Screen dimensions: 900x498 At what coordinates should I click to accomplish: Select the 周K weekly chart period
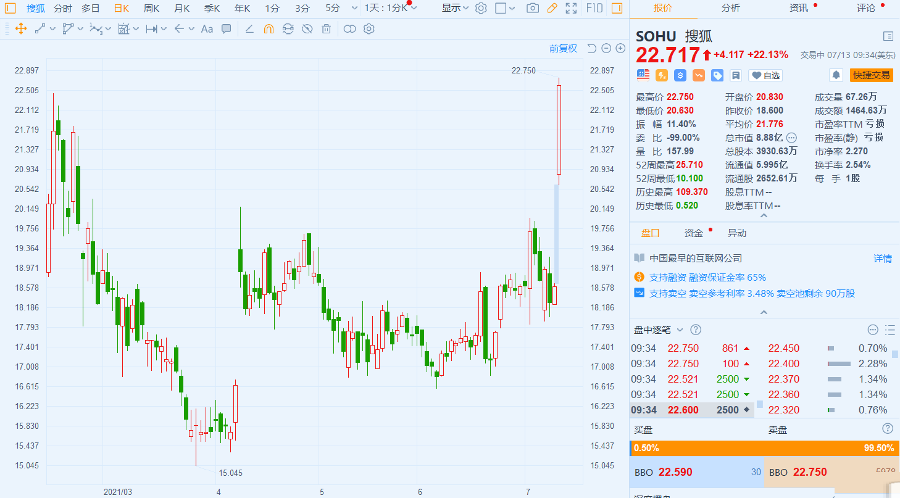point(151,8)
